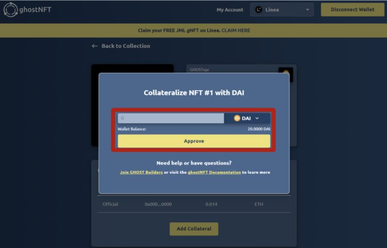Click the ghostNFT brand name text
This screenshot has height=248, width=387.
(x=37, y=10)
